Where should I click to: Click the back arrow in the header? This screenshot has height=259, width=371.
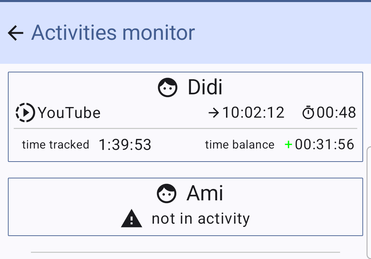click(15, 33)
